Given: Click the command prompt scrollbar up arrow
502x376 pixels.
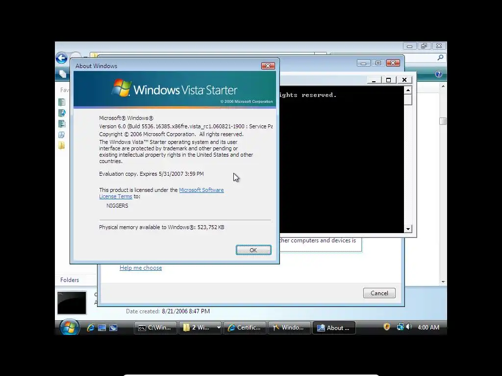Looking at the screenshot, I should (408, 90).
